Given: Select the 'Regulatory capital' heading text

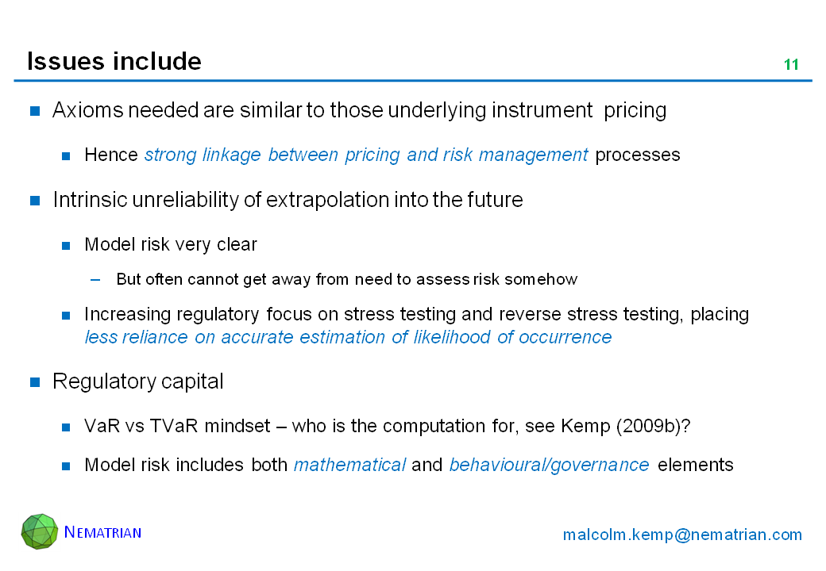Looking at the screenshot, I should coord(138,381).
